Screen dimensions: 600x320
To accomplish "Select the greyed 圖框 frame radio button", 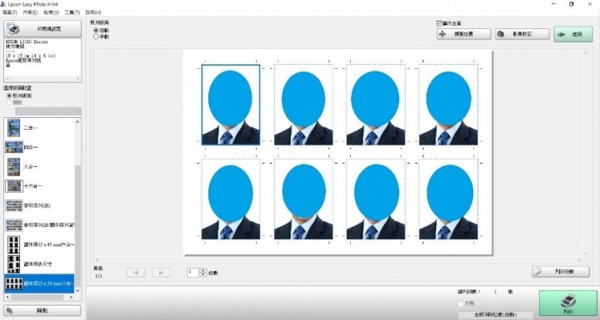I will 9,102.
